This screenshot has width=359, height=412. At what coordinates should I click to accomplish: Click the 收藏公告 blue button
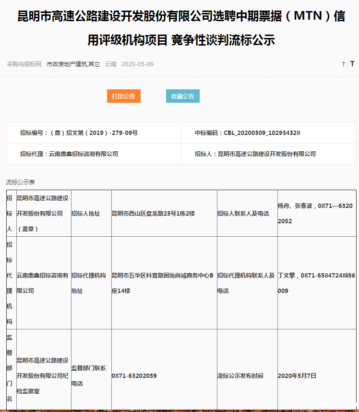click(x=183, y=96)
